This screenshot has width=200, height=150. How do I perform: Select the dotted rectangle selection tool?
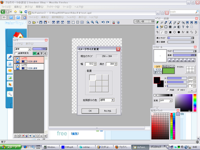pyautogui.click(x=192, y=27)
